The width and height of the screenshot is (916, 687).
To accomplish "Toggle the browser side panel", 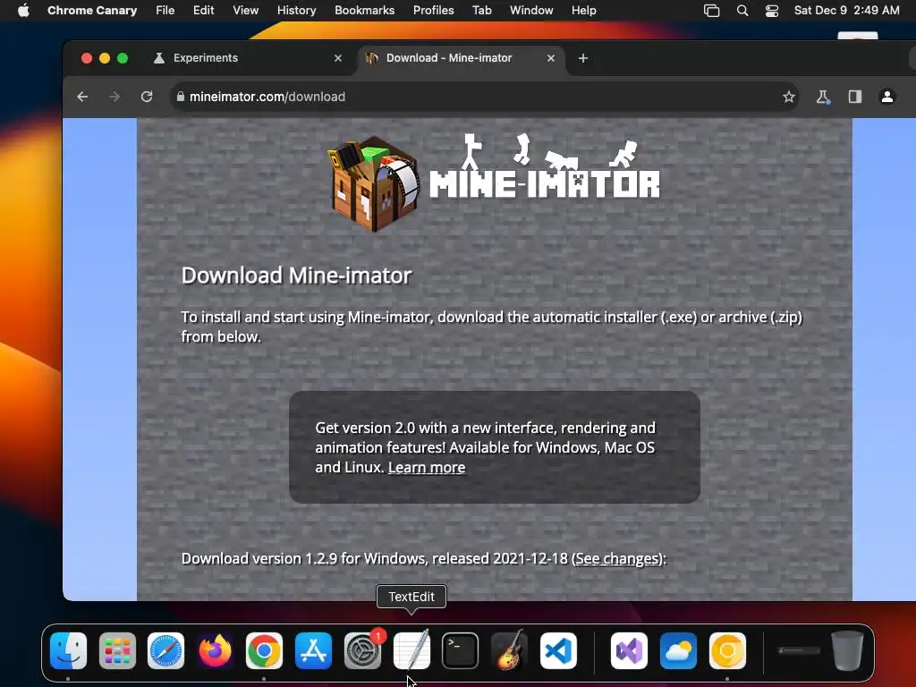I will tap(855, 97).
